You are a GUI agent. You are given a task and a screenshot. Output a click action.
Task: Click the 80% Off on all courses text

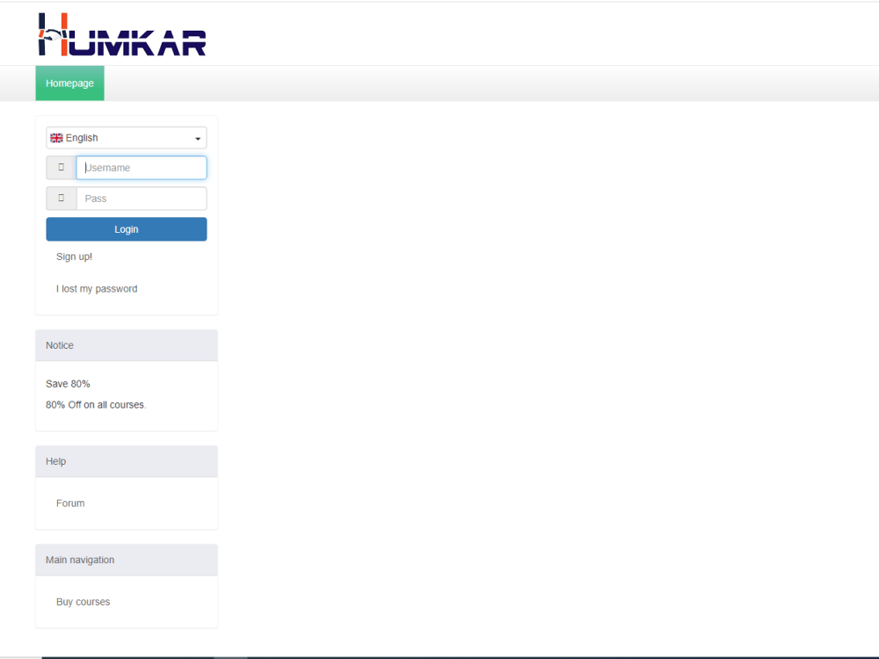coord(96,404)
